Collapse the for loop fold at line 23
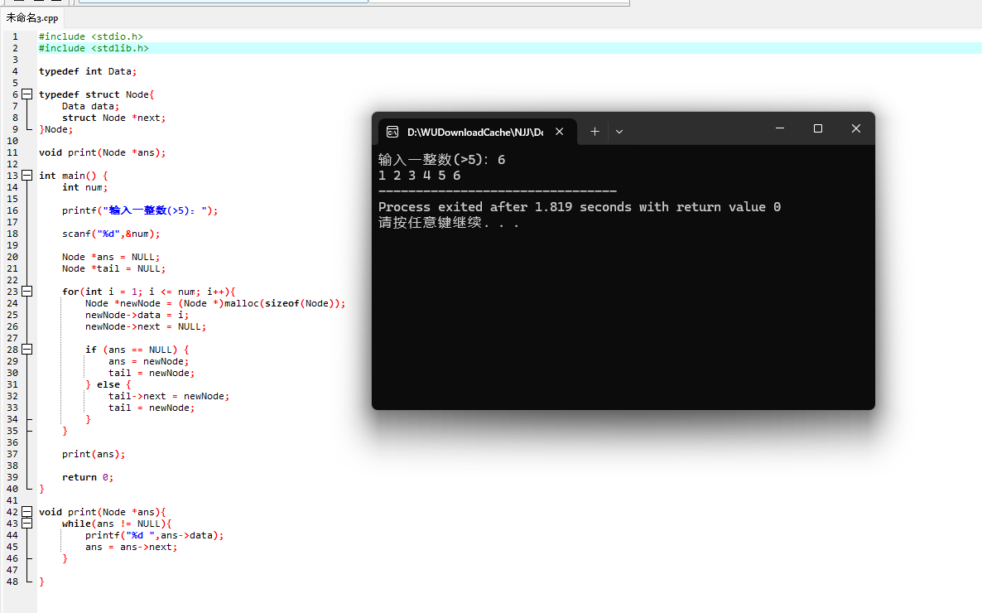This screenshot has width=982, height=613. point(27,292)
